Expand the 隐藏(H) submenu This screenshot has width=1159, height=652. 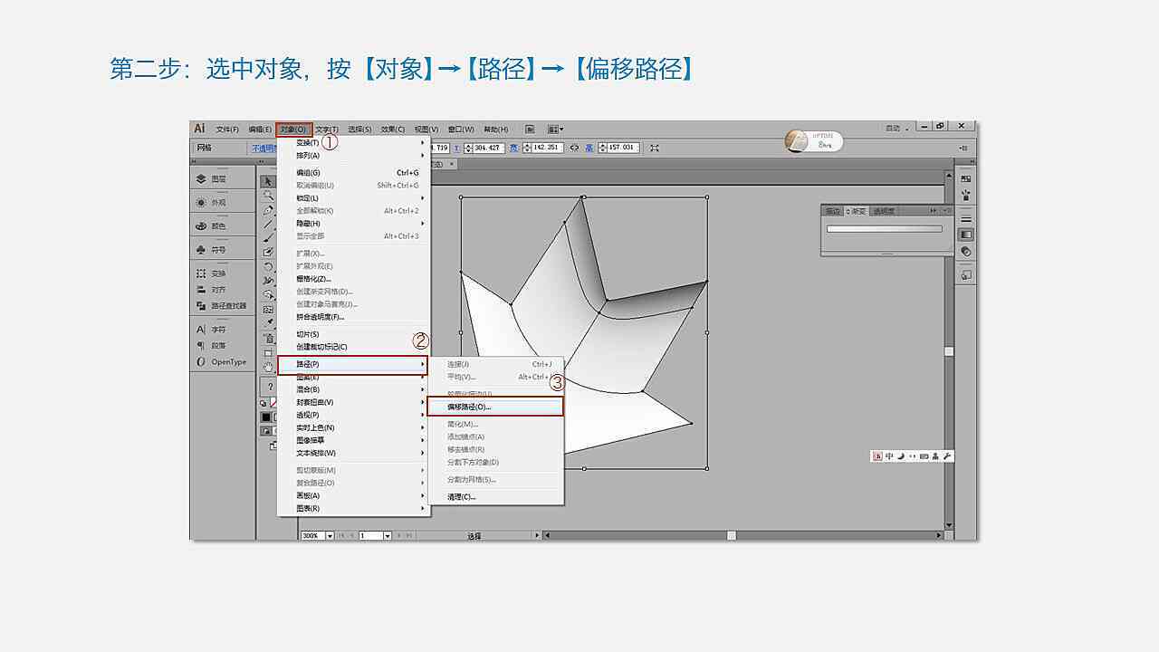pos(353,224)
